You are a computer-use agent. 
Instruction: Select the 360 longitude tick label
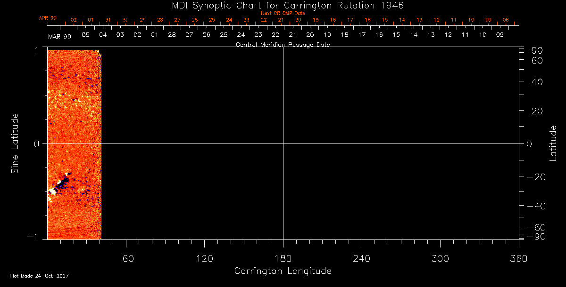click(x=518, y=258)
